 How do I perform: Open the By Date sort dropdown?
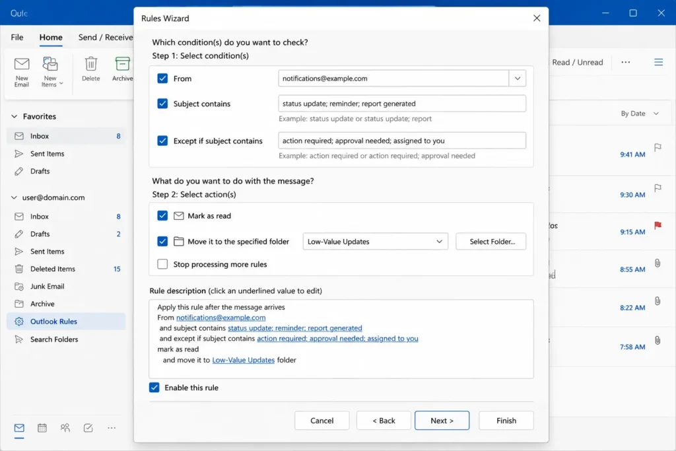pyautogui.click(x=640, y=114)
